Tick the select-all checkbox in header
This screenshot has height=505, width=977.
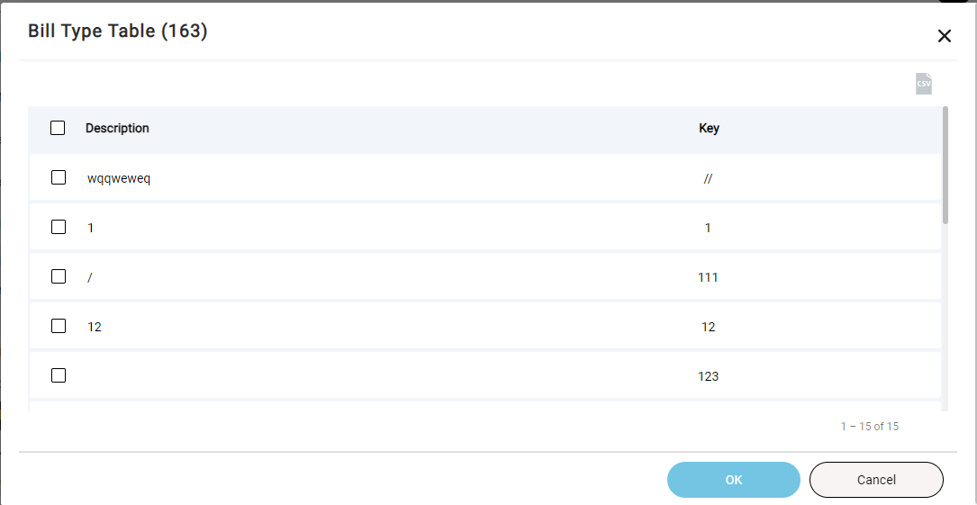(58, 128)
